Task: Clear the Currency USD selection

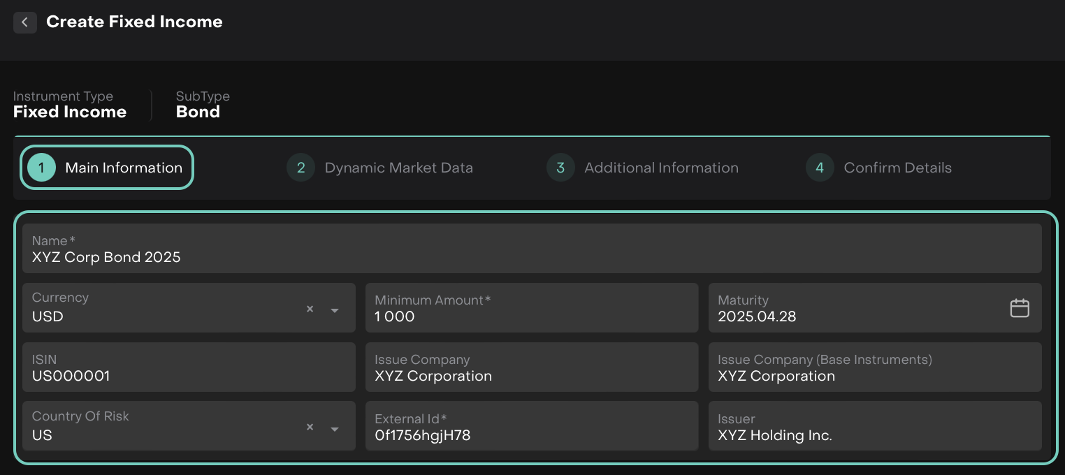Action: 310,309
